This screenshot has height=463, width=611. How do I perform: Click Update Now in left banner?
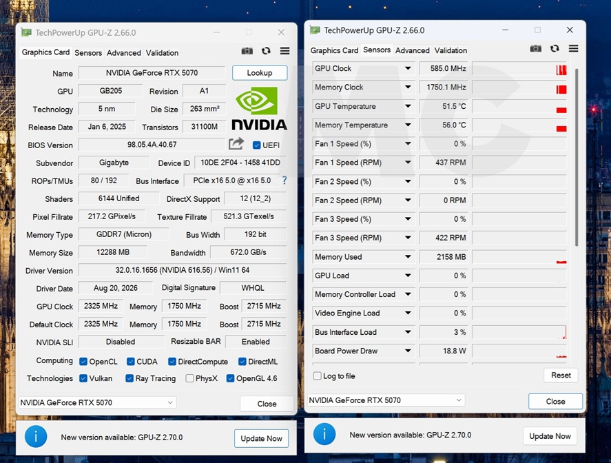point(261,438)
